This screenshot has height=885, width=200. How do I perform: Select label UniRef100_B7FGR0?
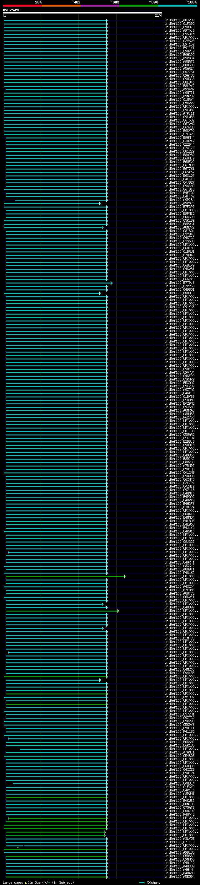[179, 134]
